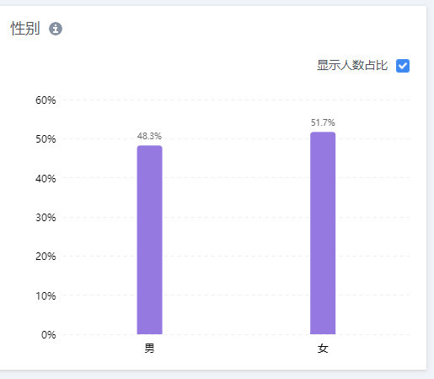Select the purple 女 bar
Screen dimensions: 434x379
point(323,233)
